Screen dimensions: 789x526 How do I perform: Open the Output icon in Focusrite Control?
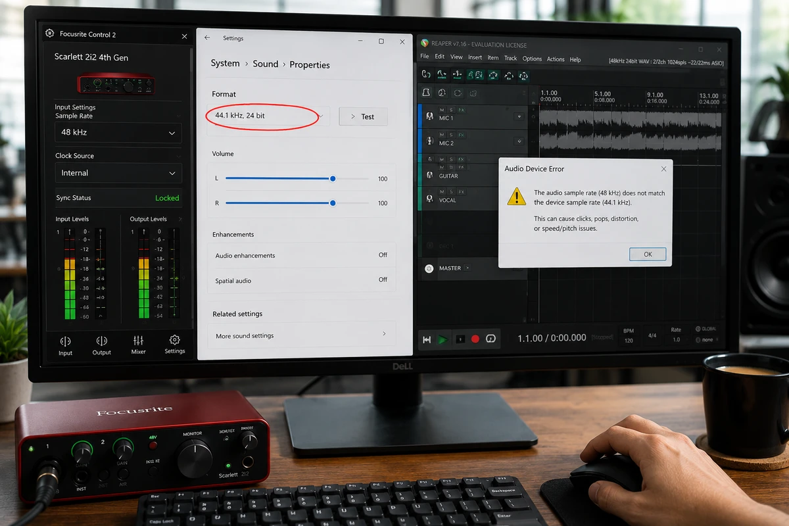101,341
